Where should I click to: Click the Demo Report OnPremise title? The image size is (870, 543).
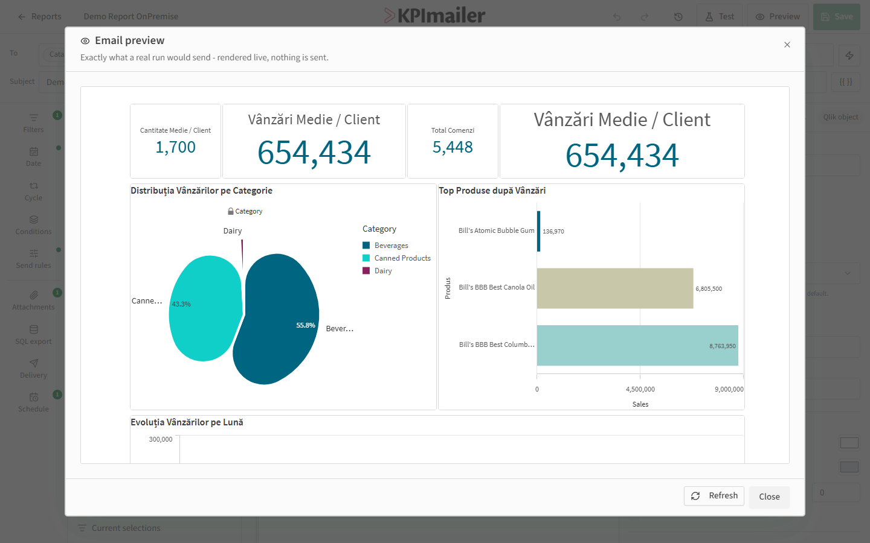pyautogui.click(x=131, y=16)
